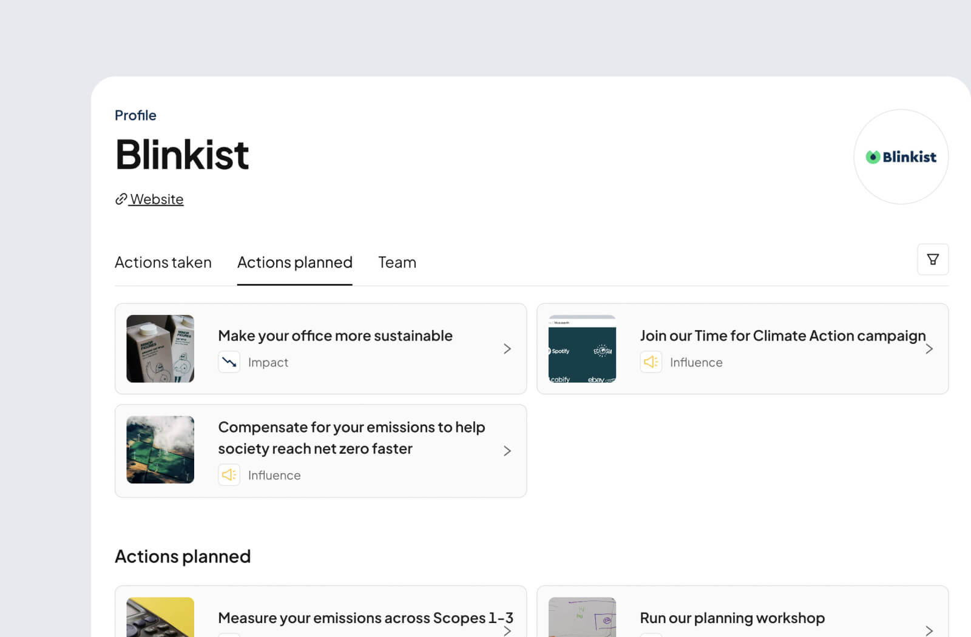Click the wind farm aerial photo thumbnail
Screen dimensions: 971x637
point(160,450)
